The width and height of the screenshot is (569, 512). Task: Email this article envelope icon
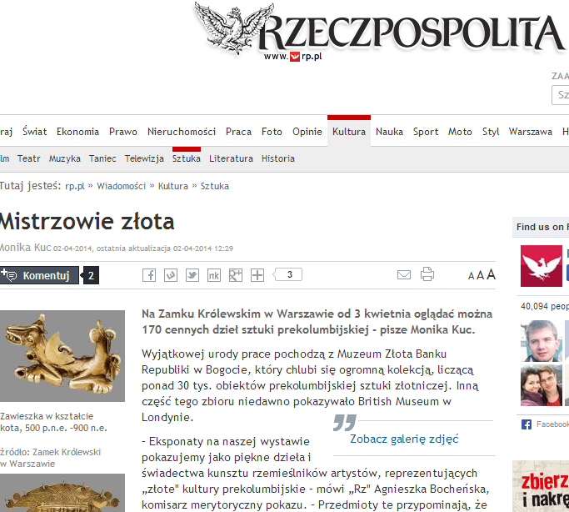coord(404,275)
